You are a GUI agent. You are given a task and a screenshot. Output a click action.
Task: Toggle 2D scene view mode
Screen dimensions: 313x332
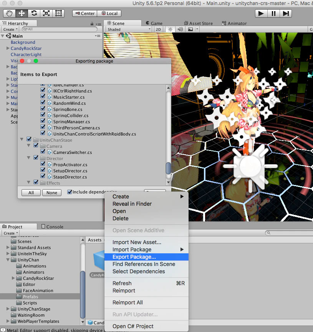click(x=158, y=29)
